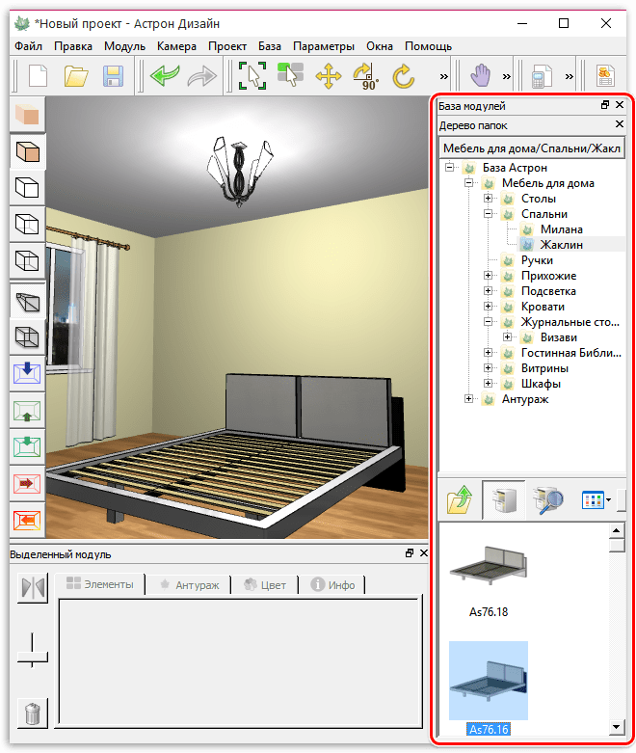The height and width of the screenshot is (753, 636).
Task: Open the Камера menu
Action: (174, 46)
